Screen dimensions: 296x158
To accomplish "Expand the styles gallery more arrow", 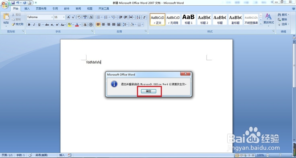I will coord(261,23).
